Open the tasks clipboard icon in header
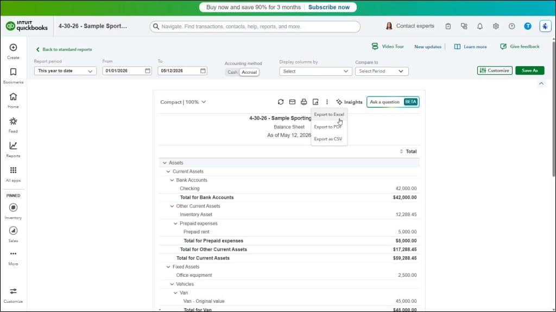This screenshot has width=556, height=312. (448, 26)
